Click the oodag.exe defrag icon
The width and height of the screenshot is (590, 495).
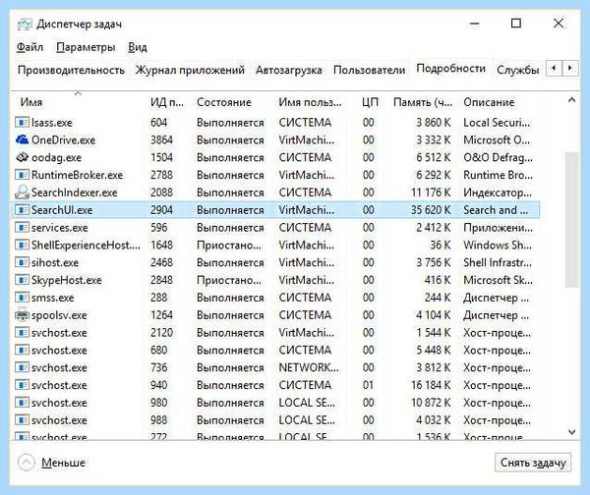click(x=22, y=157)
